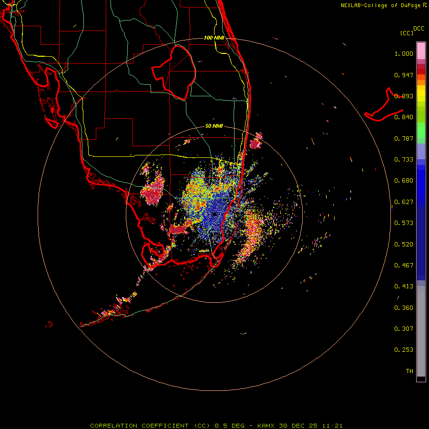Image resolution: width=429 pixels, height=429 pixels.
Task: Click the [CC] legend heading
Action: tap(407, 33)
